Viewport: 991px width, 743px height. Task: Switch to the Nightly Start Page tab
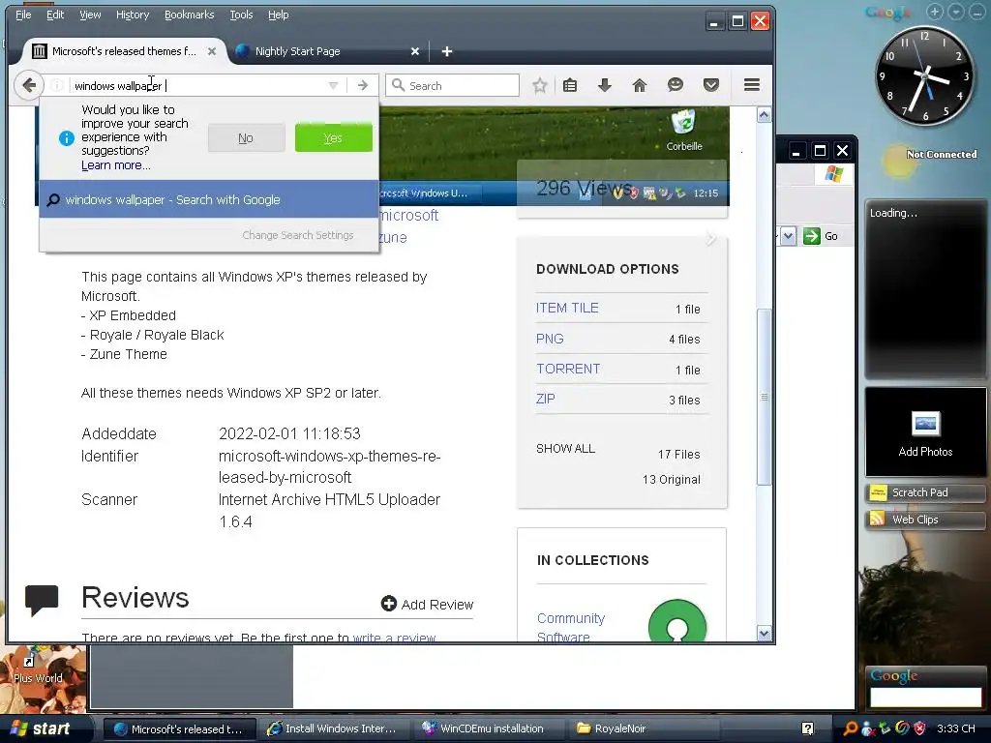(327, 51)
